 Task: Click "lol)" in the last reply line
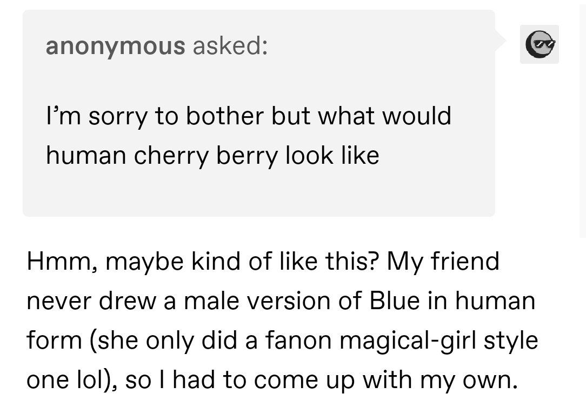click(94, 381)
